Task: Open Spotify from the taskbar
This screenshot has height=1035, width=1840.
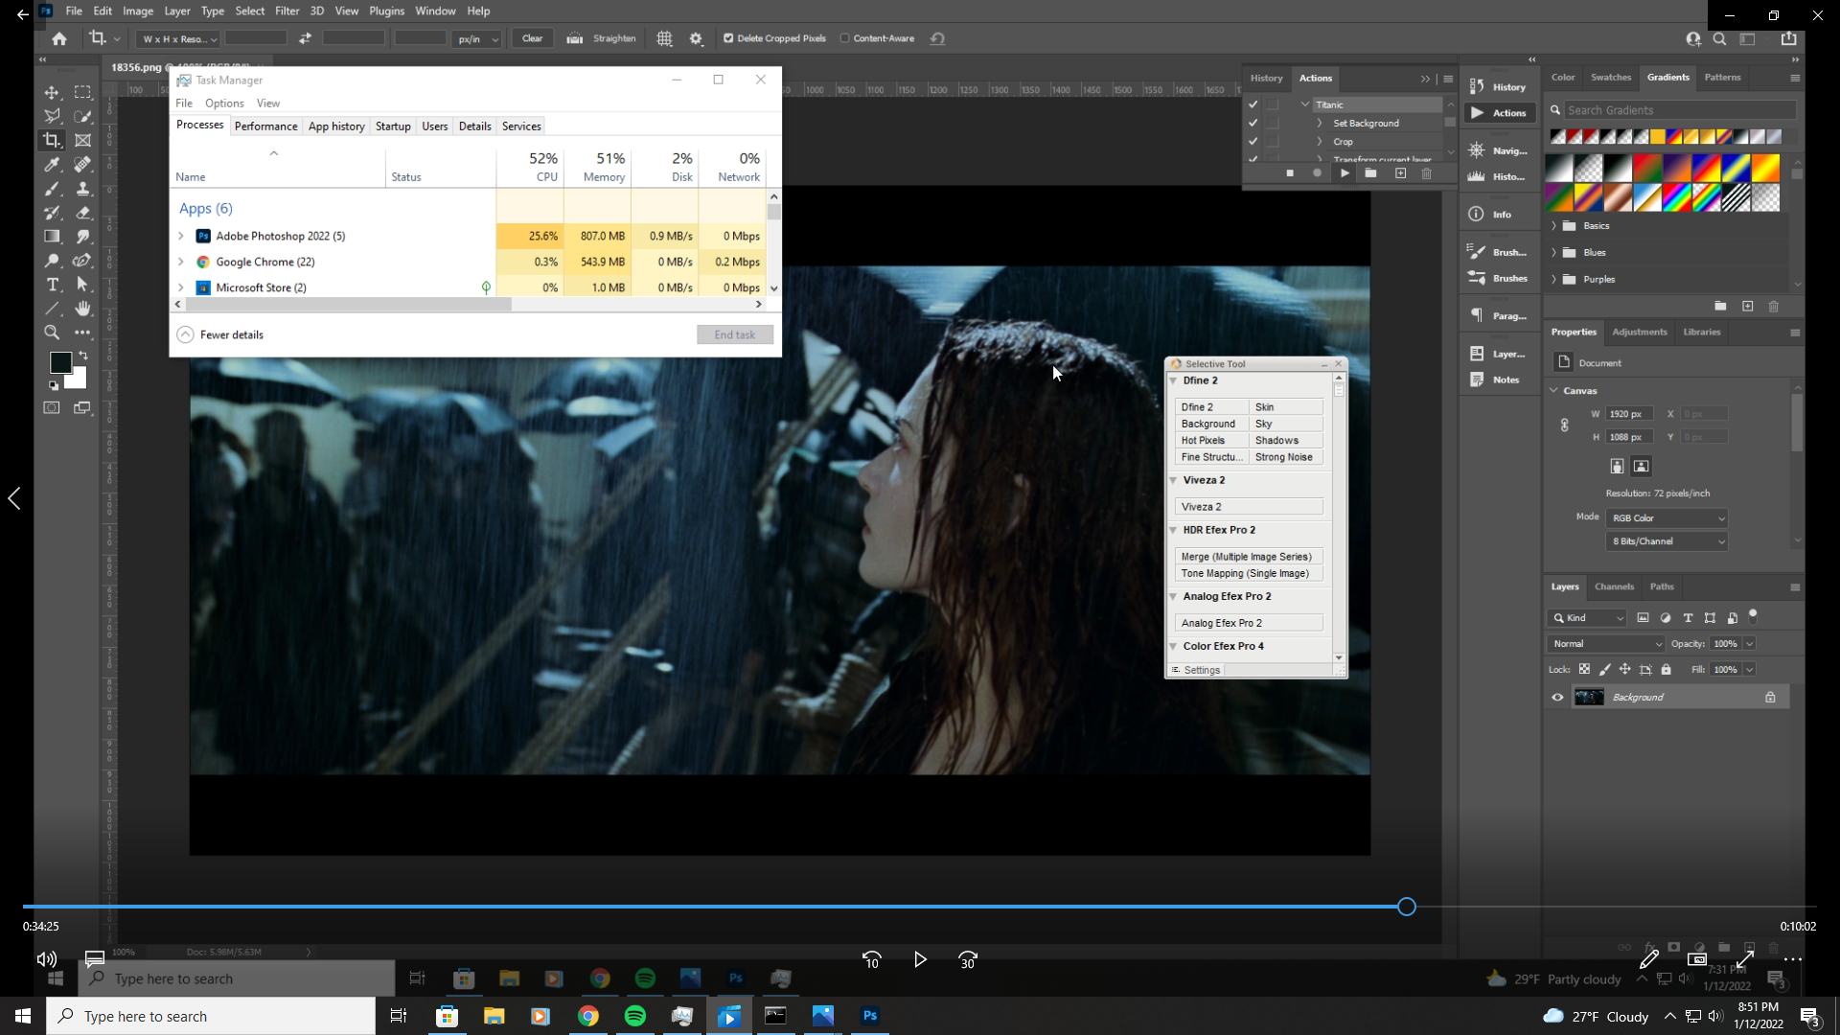Action: tap(634, 1015)
